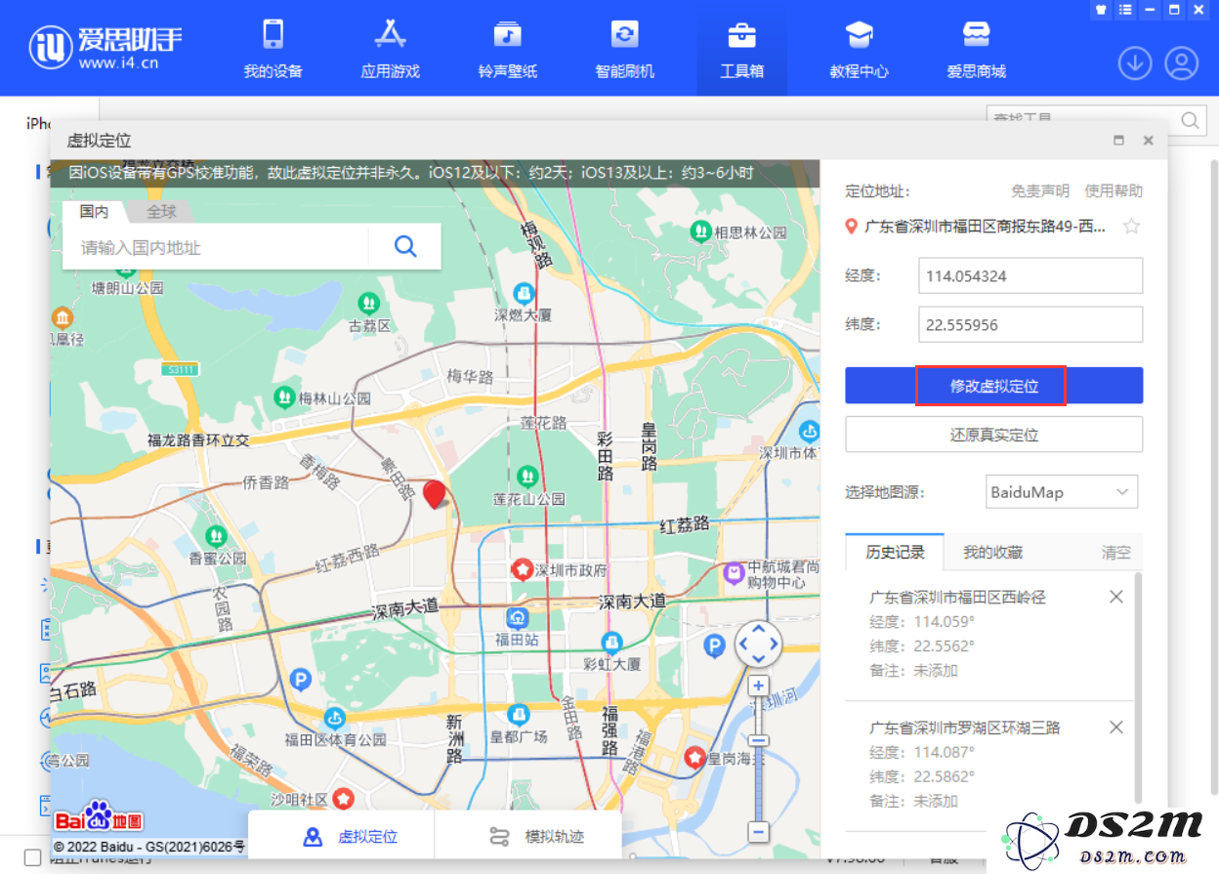Close the 虚拟定位 dialog

pos(1149,141)
